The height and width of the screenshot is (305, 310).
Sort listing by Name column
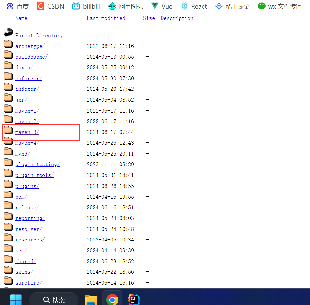tap(21, 18)
